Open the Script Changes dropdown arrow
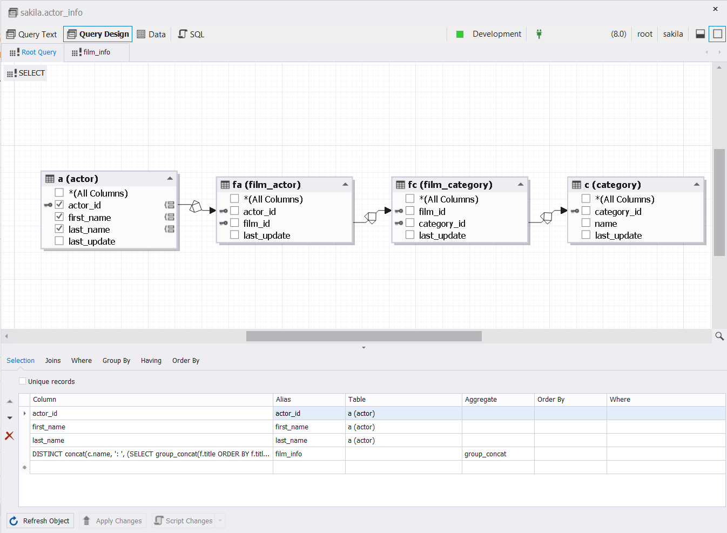This screenshot has width=727, height=533. click(x=220, y=521)
